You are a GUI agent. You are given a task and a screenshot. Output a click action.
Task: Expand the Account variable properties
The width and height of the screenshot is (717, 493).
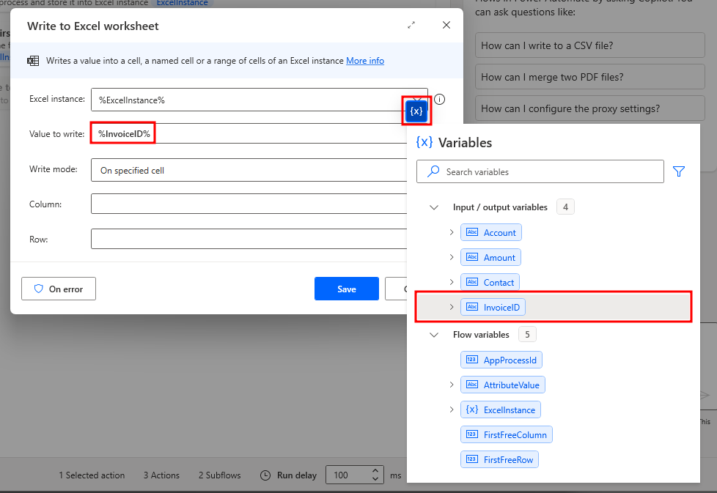pyautogui.click(x=452, y=232)
